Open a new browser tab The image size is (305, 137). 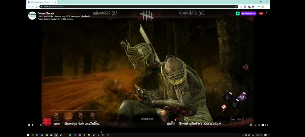click(60, 2)
